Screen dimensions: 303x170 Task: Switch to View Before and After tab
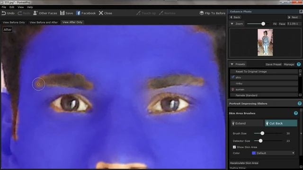[44, 22]
